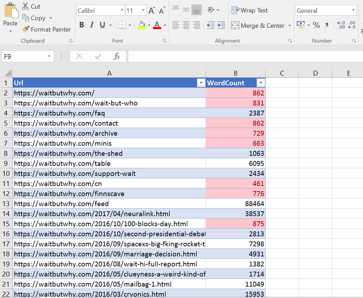Increase decimal places
Screen dimensions: 363x298
coord(341,25)
